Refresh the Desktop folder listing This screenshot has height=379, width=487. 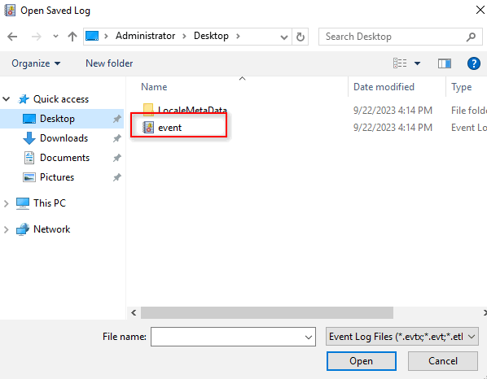pyautogui.click(x=300, y=37)
